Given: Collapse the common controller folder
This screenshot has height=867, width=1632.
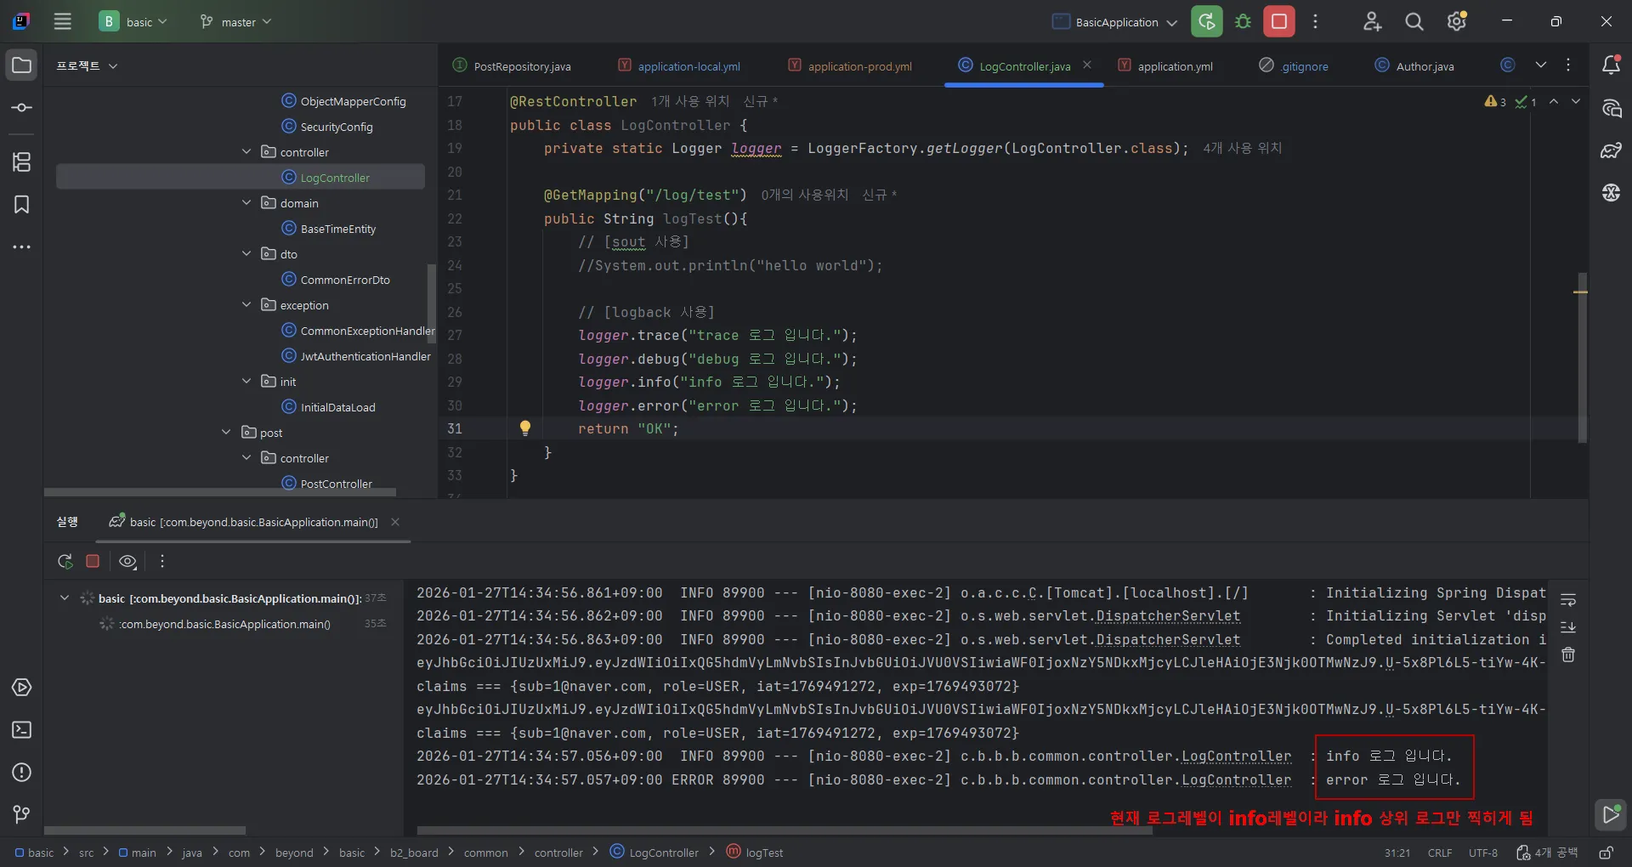Looking at the screenshot, I should tap(246, 152).
